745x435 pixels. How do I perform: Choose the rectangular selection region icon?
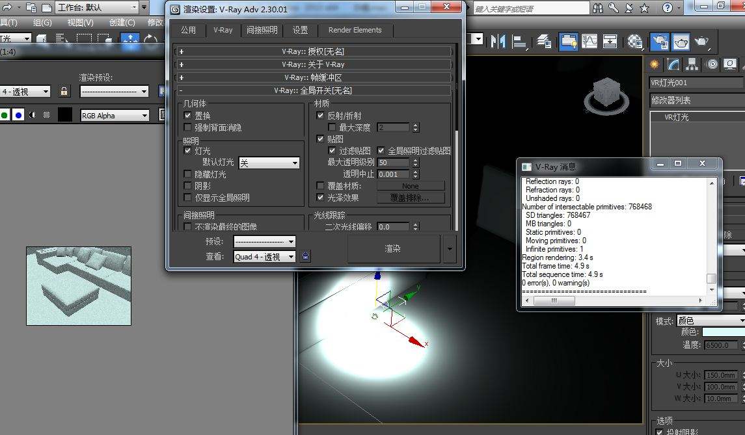(x=84, y=39)
